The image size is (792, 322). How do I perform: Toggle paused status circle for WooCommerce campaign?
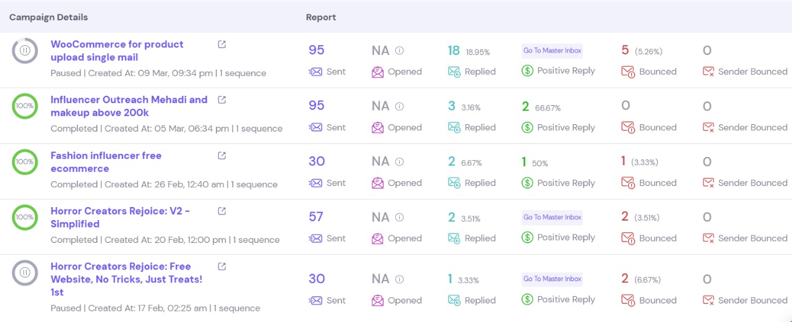pyautogui.click(x=25, y=50)
